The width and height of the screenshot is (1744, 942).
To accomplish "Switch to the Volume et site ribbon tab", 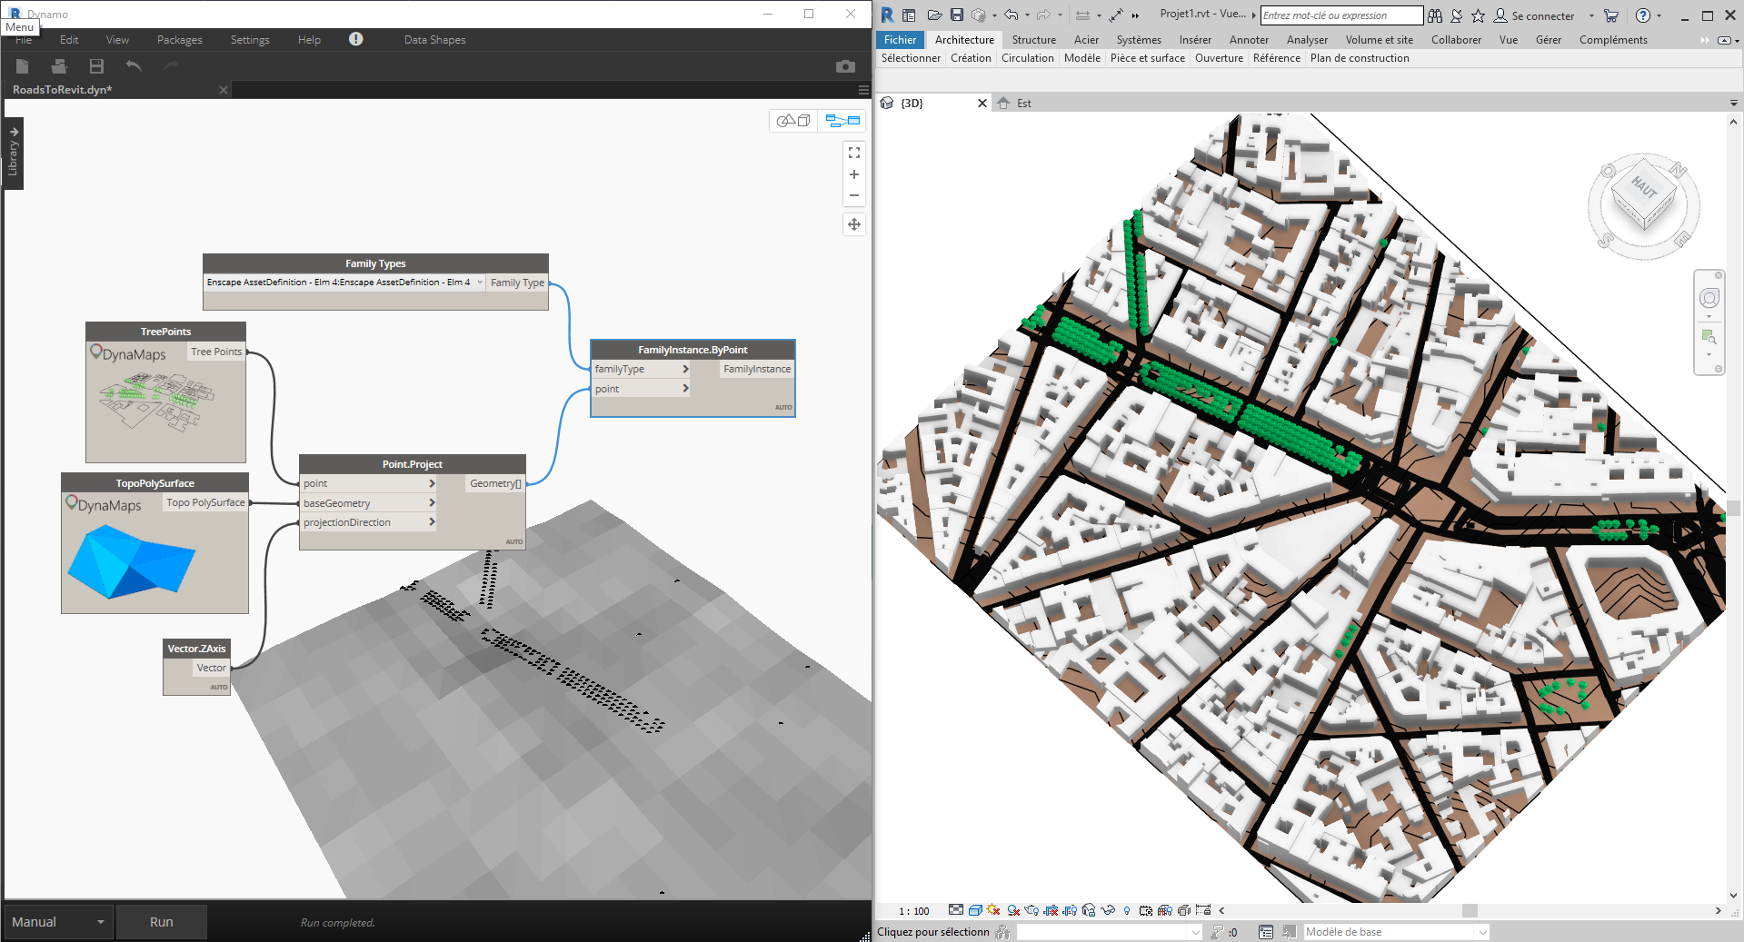I will click(1379, 40).
